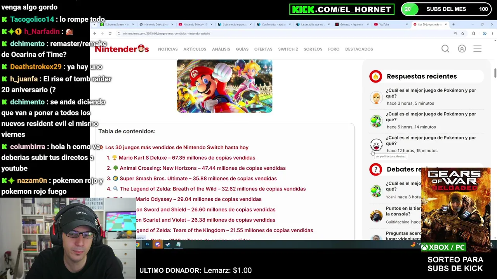
Task: Jump to Los 30 juegos más vendidos section
Action: point(177,147)
